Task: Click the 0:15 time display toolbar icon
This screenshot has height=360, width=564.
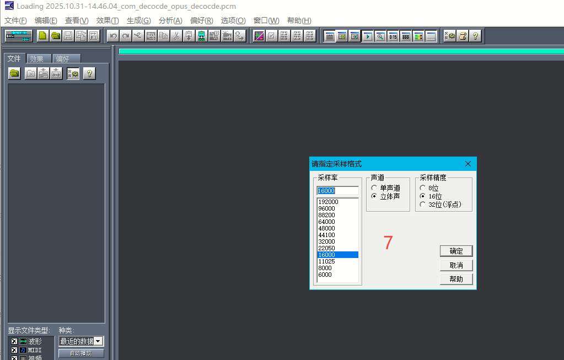Action: click(x=393, y=36)
